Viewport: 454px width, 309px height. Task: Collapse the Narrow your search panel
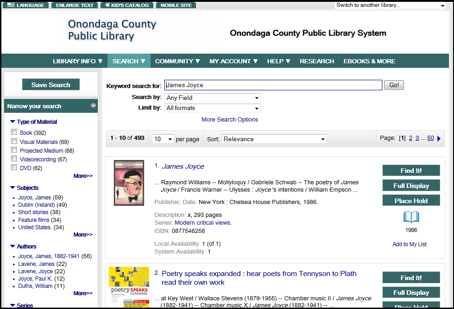pos(93,106)
